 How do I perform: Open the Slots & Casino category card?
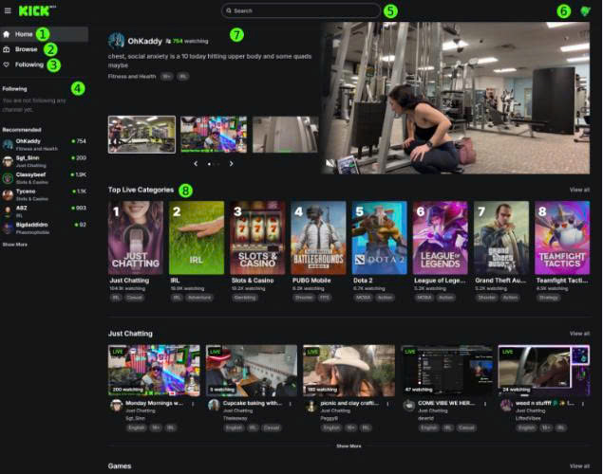[x=257, y=238]
